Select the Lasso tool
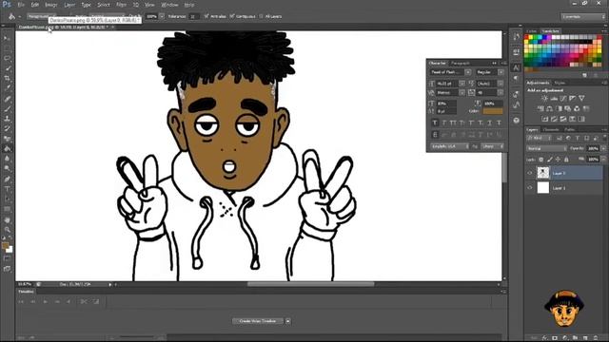Viewport: 609px width, 342px height. click(7, 59)
